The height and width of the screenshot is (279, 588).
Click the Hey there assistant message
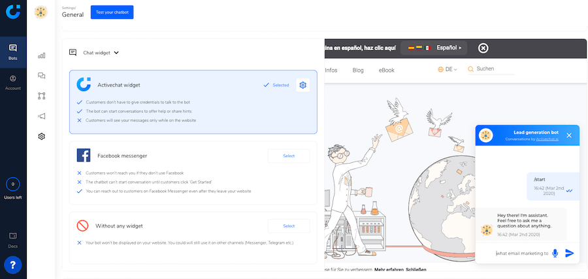524,220
